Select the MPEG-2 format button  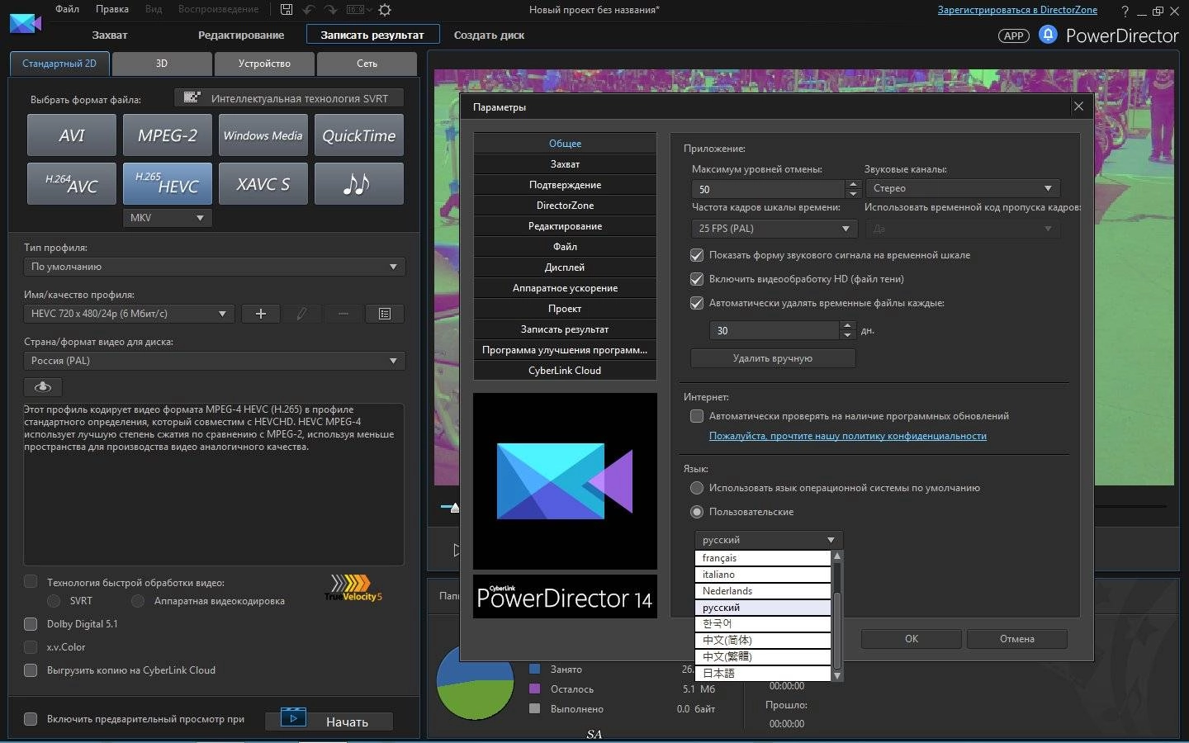click(x=168, y=135)
